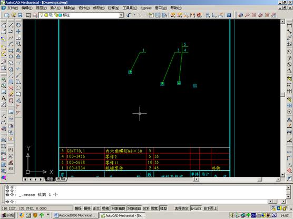Click the Undo arrow icon

pos(129,15)
